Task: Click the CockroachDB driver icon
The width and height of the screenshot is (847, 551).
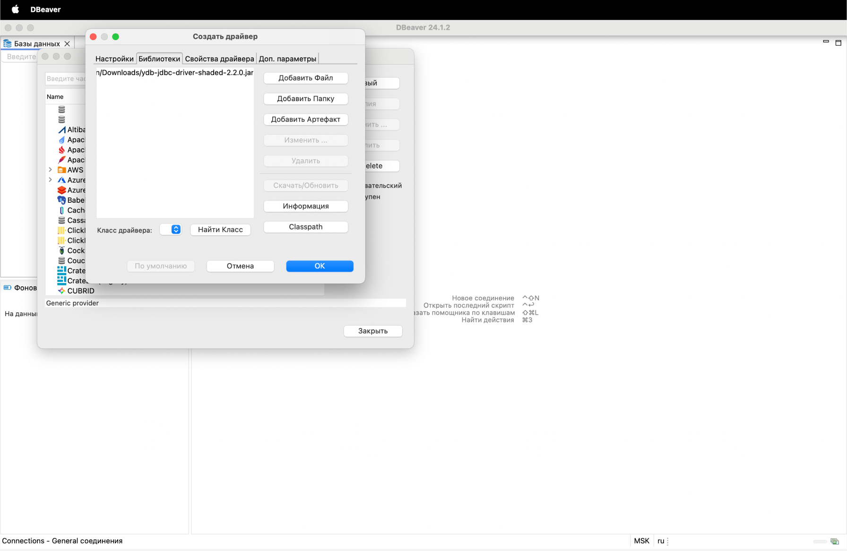Action: pyautogui.click(x=61, y=250)
